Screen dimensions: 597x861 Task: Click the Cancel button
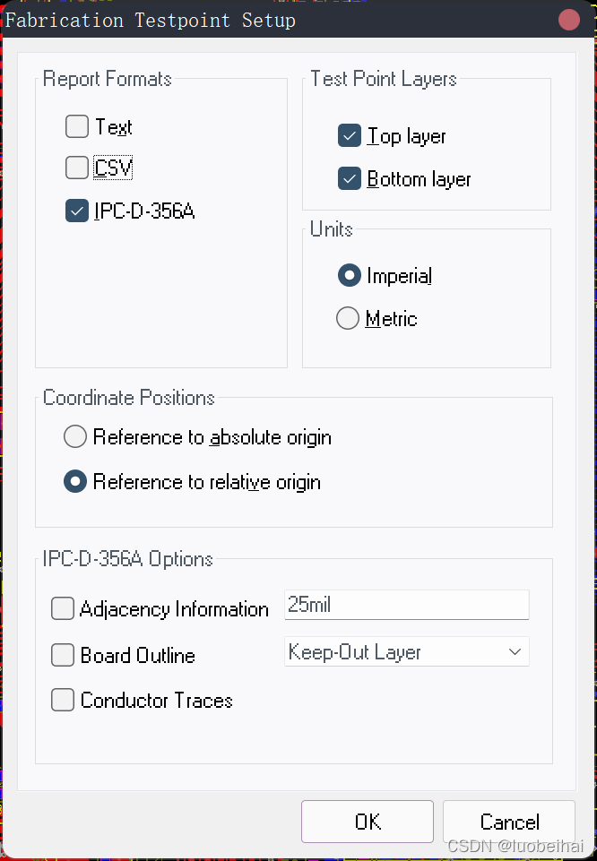[x=509, y=822]
